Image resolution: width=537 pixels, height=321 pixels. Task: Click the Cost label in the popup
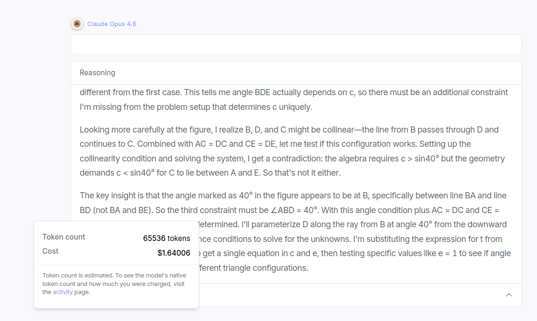click(50, 251)
